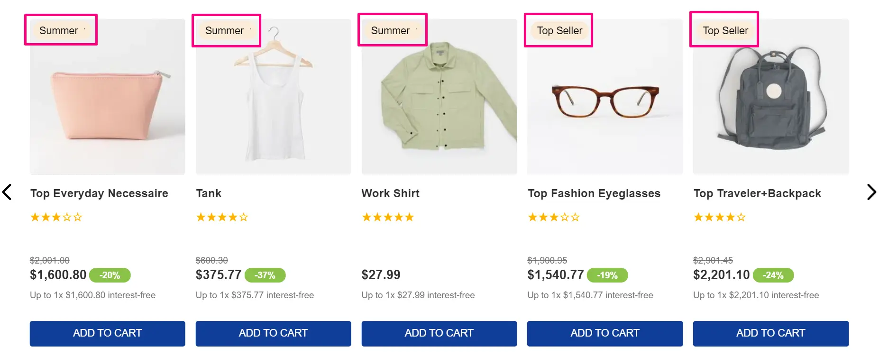The image size is (879, 356).
Task: Click the Top Traveler+Backpack star rating
Action: [x=719, y=218]
